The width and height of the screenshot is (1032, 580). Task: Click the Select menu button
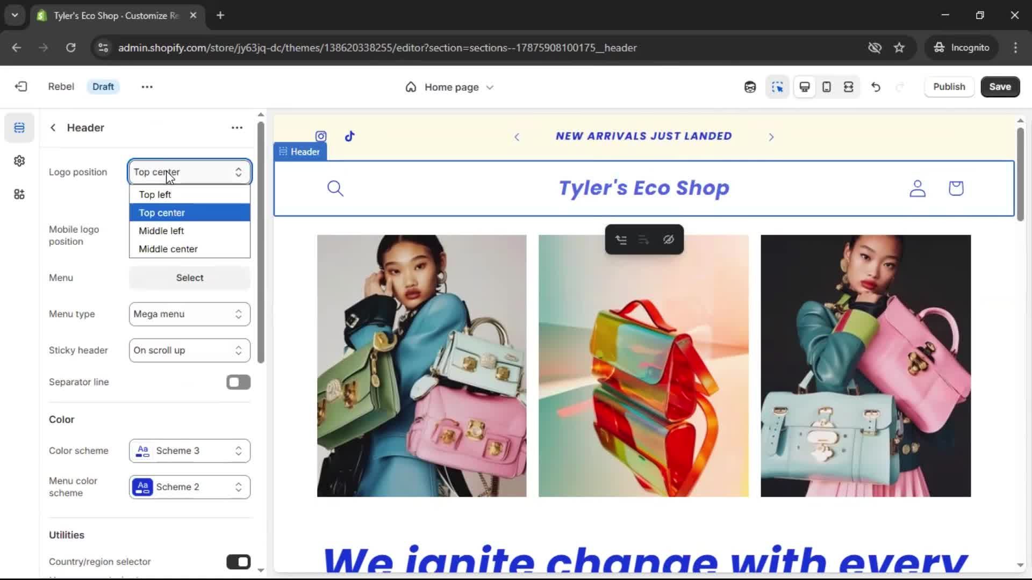pos(189,278)
